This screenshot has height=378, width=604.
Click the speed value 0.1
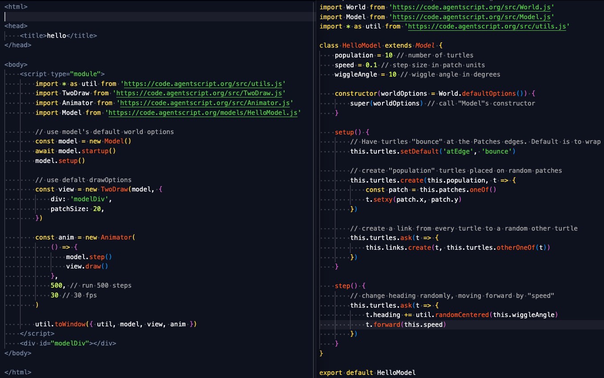coord(371,65)
